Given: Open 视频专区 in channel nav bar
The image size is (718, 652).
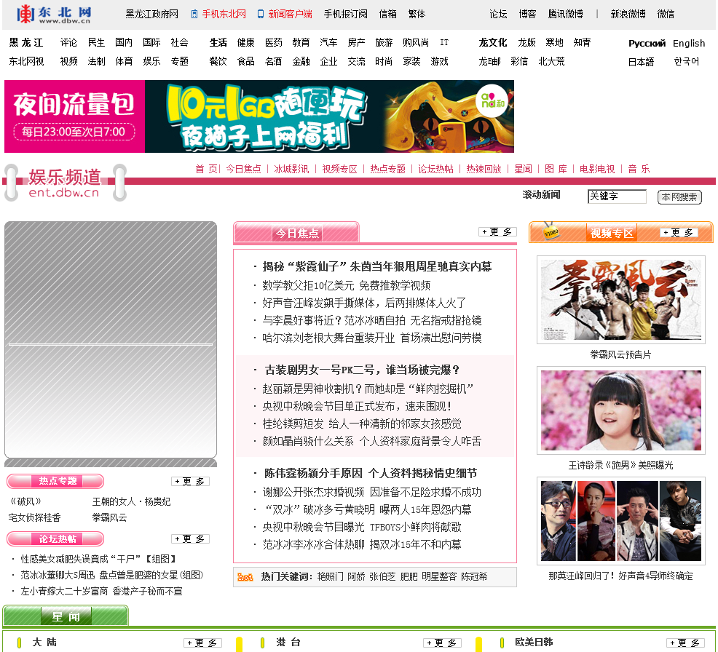Looking at the screenshot, I should (x=340, y=169).
